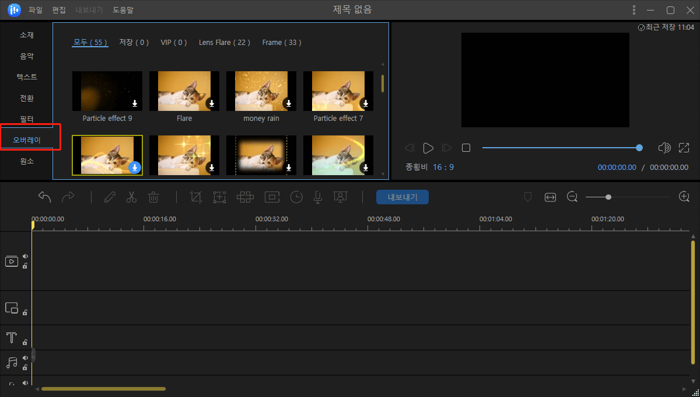The width and height of the screenshot is (700, 397).
Task: Click the fit-timeline-to-width icon
Action: pos(550,197)
